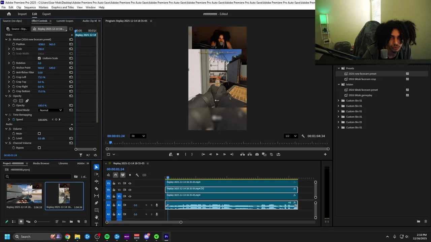Switch to the Lumetri Scopes tab
The width and height of the screenshot is (431, 242).
(65, 21)
